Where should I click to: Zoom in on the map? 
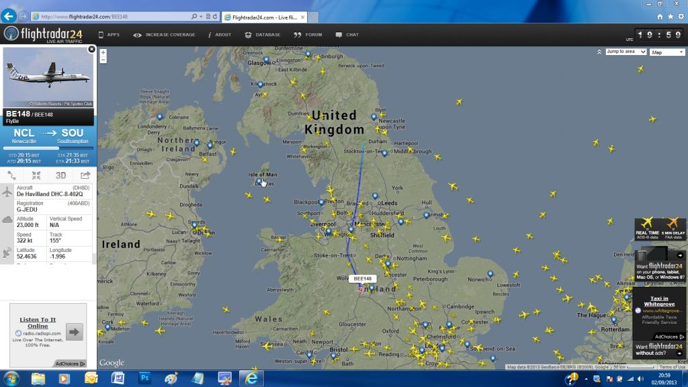tap(103, 52)
